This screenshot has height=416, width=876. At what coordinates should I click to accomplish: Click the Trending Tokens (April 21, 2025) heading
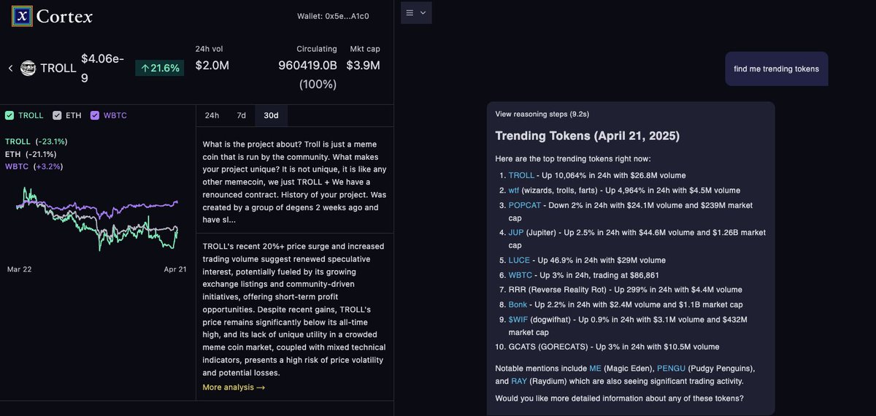[x=587, y=136]
